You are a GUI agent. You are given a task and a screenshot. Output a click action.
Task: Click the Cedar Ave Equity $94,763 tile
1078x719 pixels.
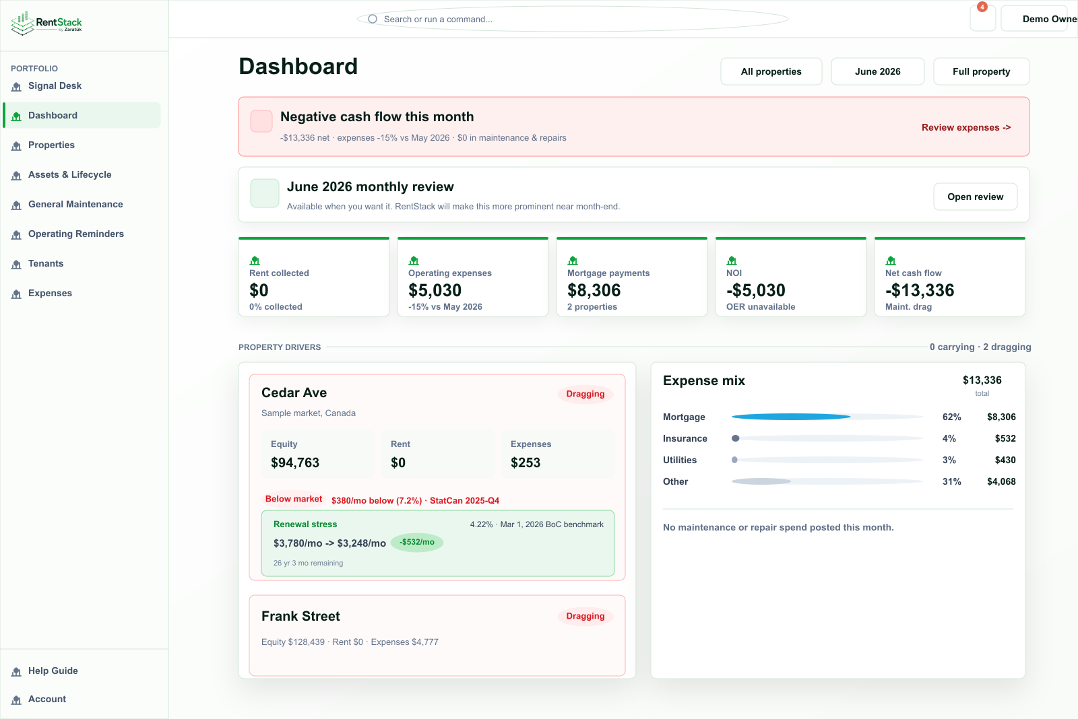(x=318, y=454)
